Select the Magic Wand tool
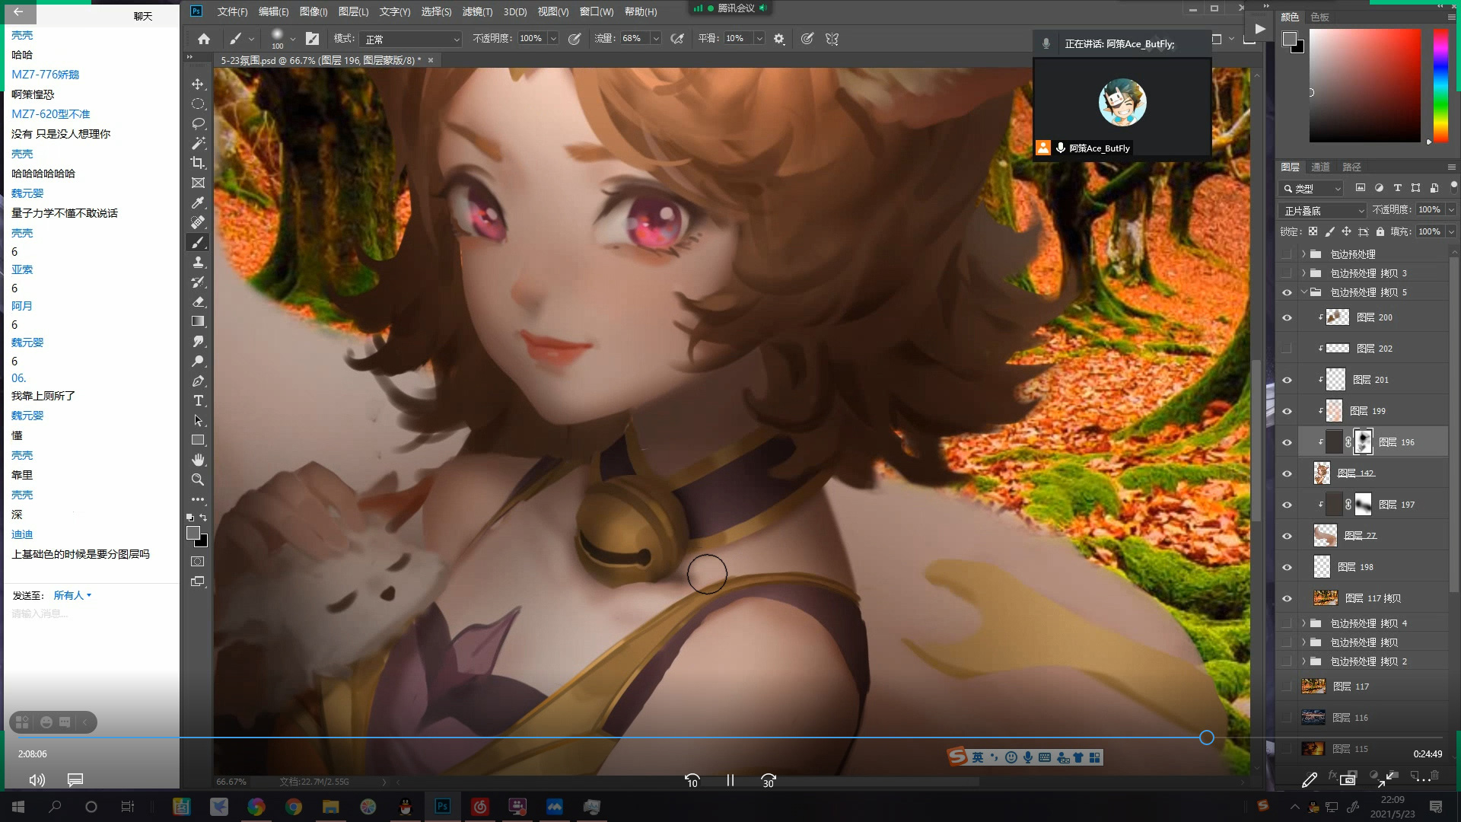This screenshot has height=822, width=1461. (x=198, y=143)
